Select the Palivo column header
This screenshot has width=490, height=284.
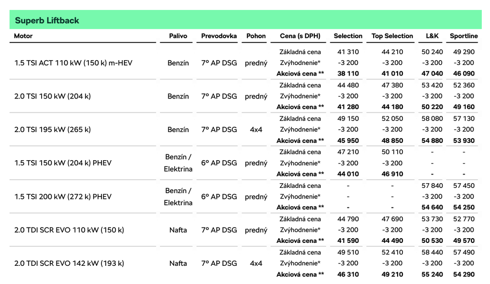tap(178, 36)
